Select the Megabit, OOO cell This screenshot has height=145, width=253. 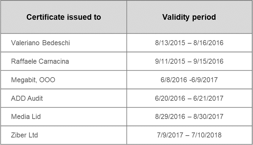(x=64, y=80)
